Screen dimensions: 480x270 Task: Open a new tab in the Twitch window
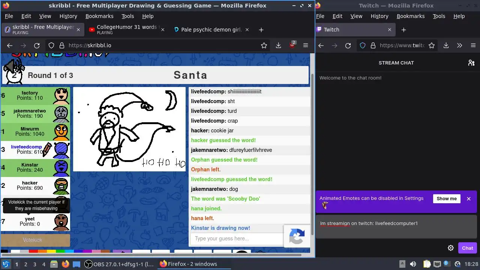pyautogui.click(x=403, y=30)
